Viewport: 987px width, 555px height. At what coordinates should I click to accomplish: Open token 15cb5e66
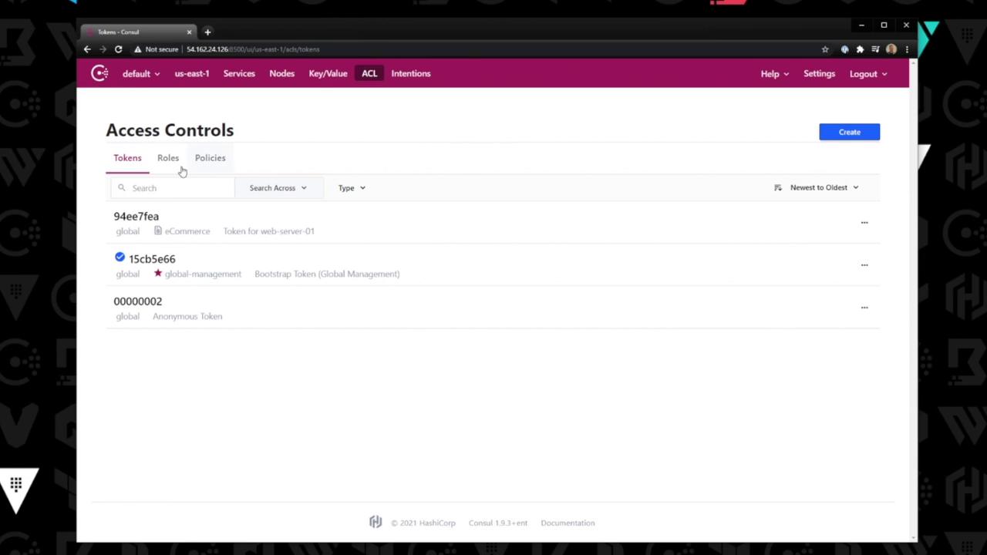click(152, 259)
